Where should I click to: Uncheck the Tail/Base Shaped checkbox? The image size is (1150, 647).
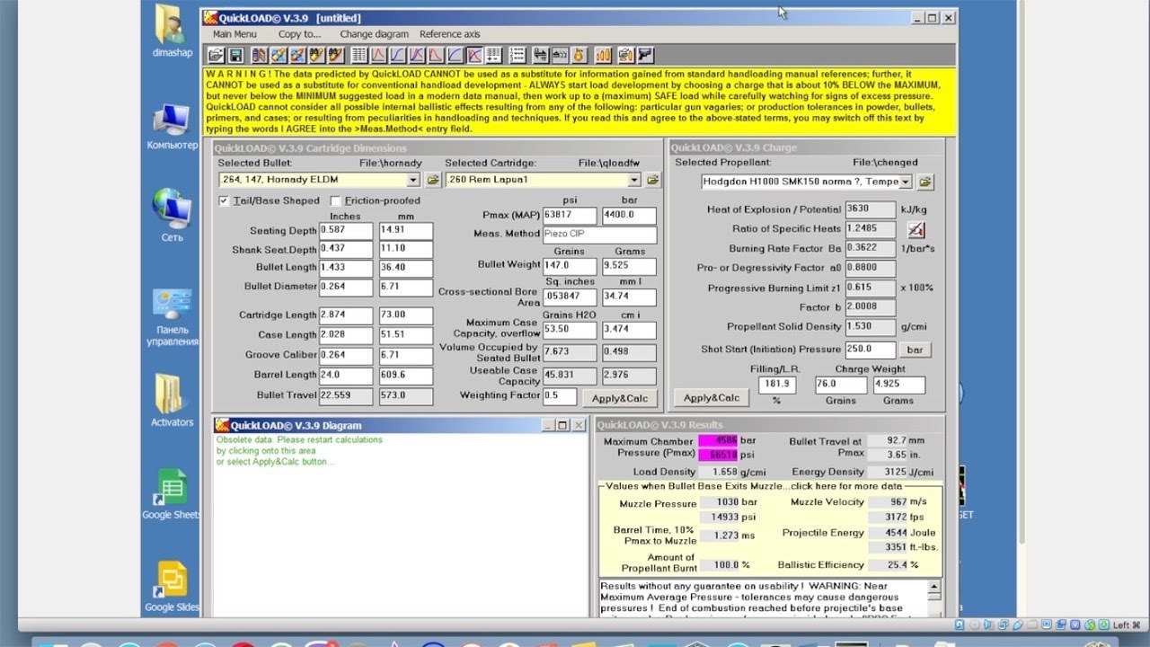tap(224, 201)
